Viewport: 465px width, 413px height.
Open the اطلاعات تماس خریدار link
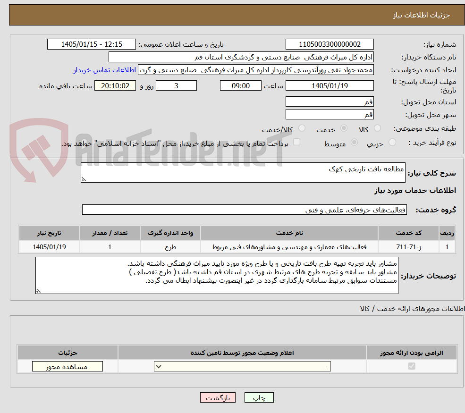coord(105,70)
